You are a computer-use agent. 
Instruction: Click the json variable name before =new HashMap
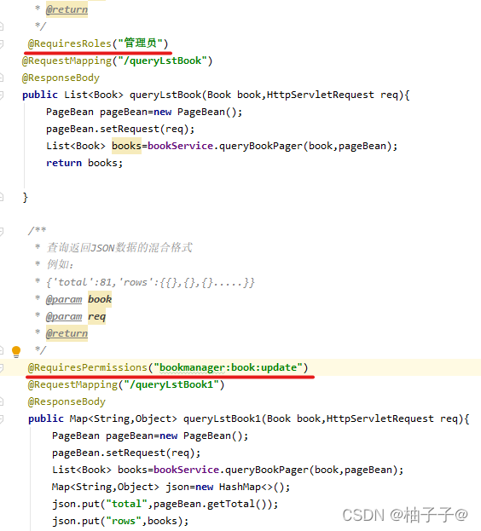177,488
